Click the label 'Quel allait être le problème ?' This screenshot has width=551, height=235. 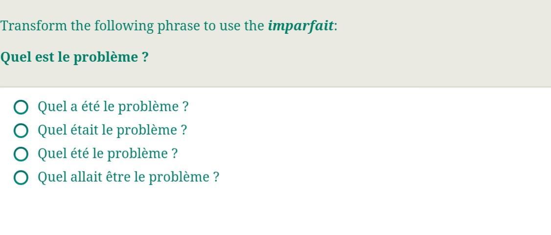[128, 177]
